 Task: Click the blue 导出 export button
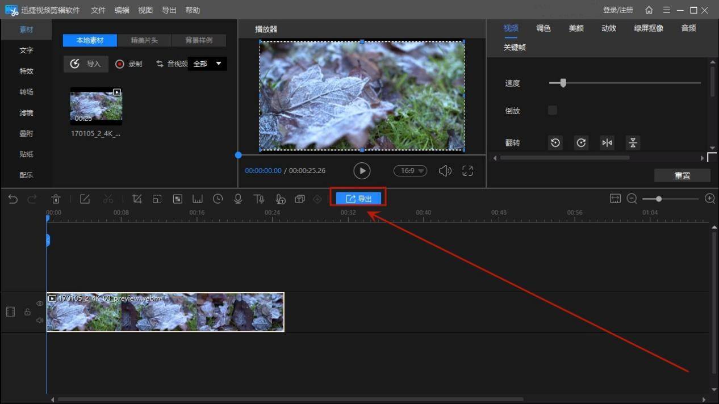(358, 199)
